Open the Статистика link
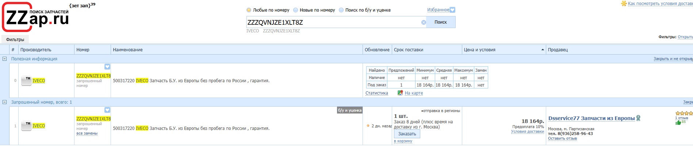Image resolution: width=693 pixels, height=147 pixels. 377,93
